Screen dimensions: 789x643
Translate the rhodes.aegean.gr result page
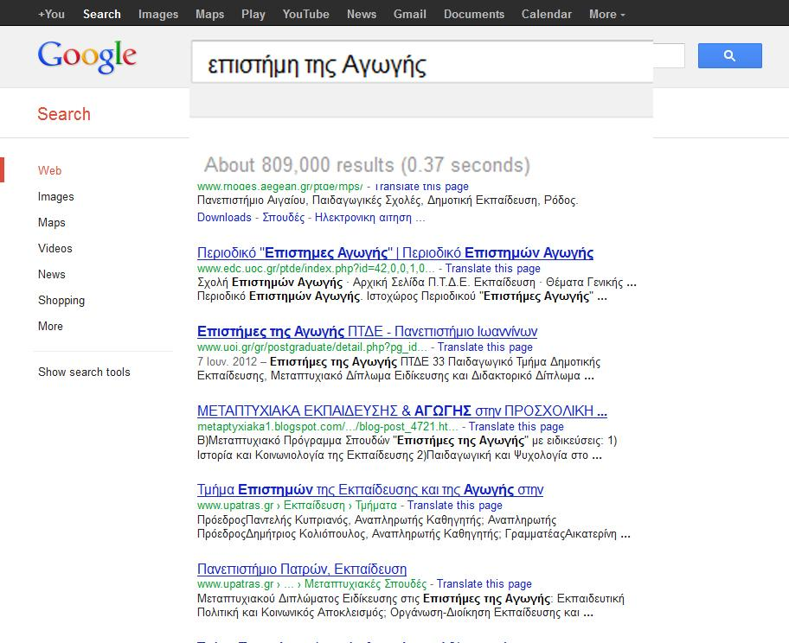click(421, 187)
